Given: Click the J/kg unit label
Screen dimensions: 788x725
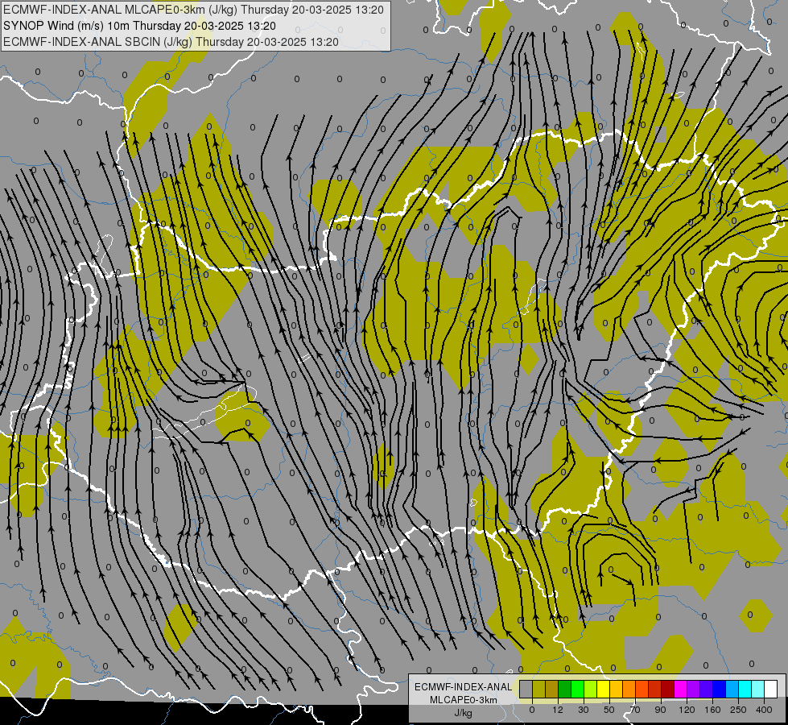Looking at the screenshot, I should pyautogui.click(x=463, y=713).
